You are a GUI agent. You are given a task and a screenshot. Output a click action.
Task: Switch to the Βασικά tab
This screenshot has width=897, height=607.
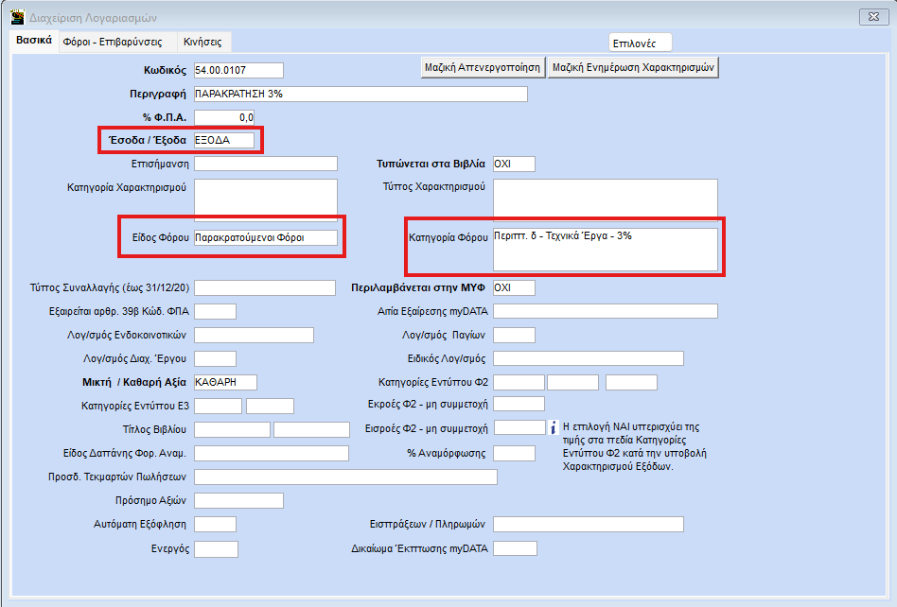[x=33, y=41]
